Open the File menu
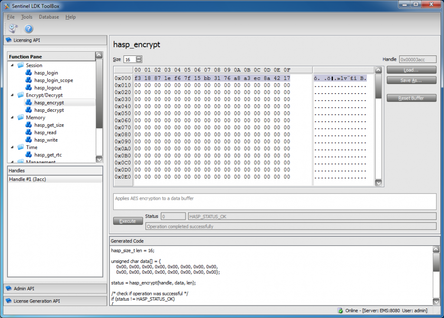 point(11,17)
